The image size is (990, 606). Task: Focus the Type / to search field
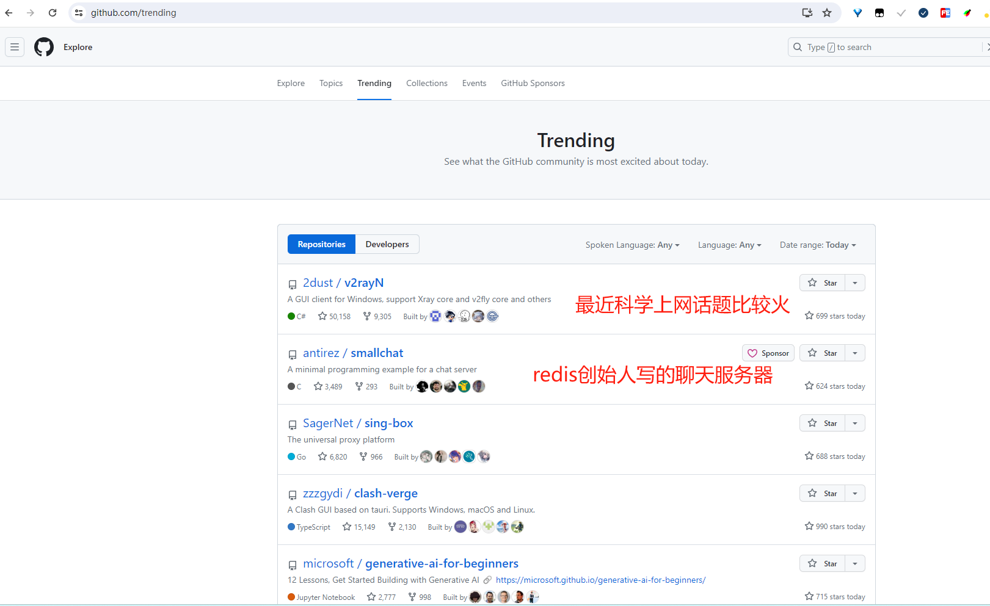[889, 47]
